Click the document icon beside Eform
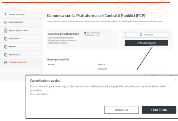The height and width of the screenshot is (121, 178). tap(5, 46)
